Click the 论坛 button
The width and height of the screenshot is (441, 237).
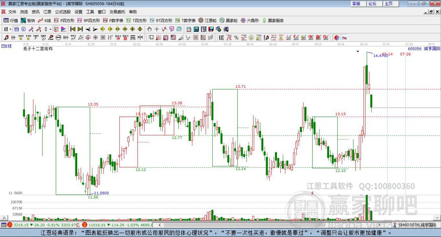coord(374,3)
